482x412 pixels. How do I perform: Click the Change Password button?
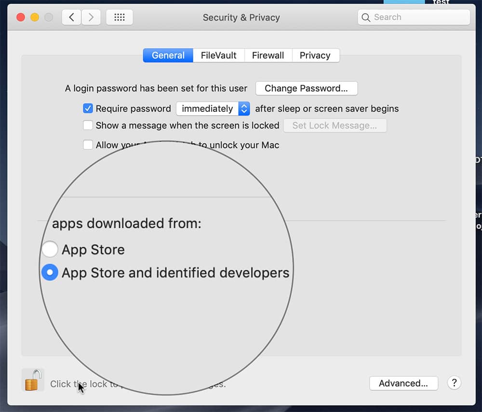(306, 88)
